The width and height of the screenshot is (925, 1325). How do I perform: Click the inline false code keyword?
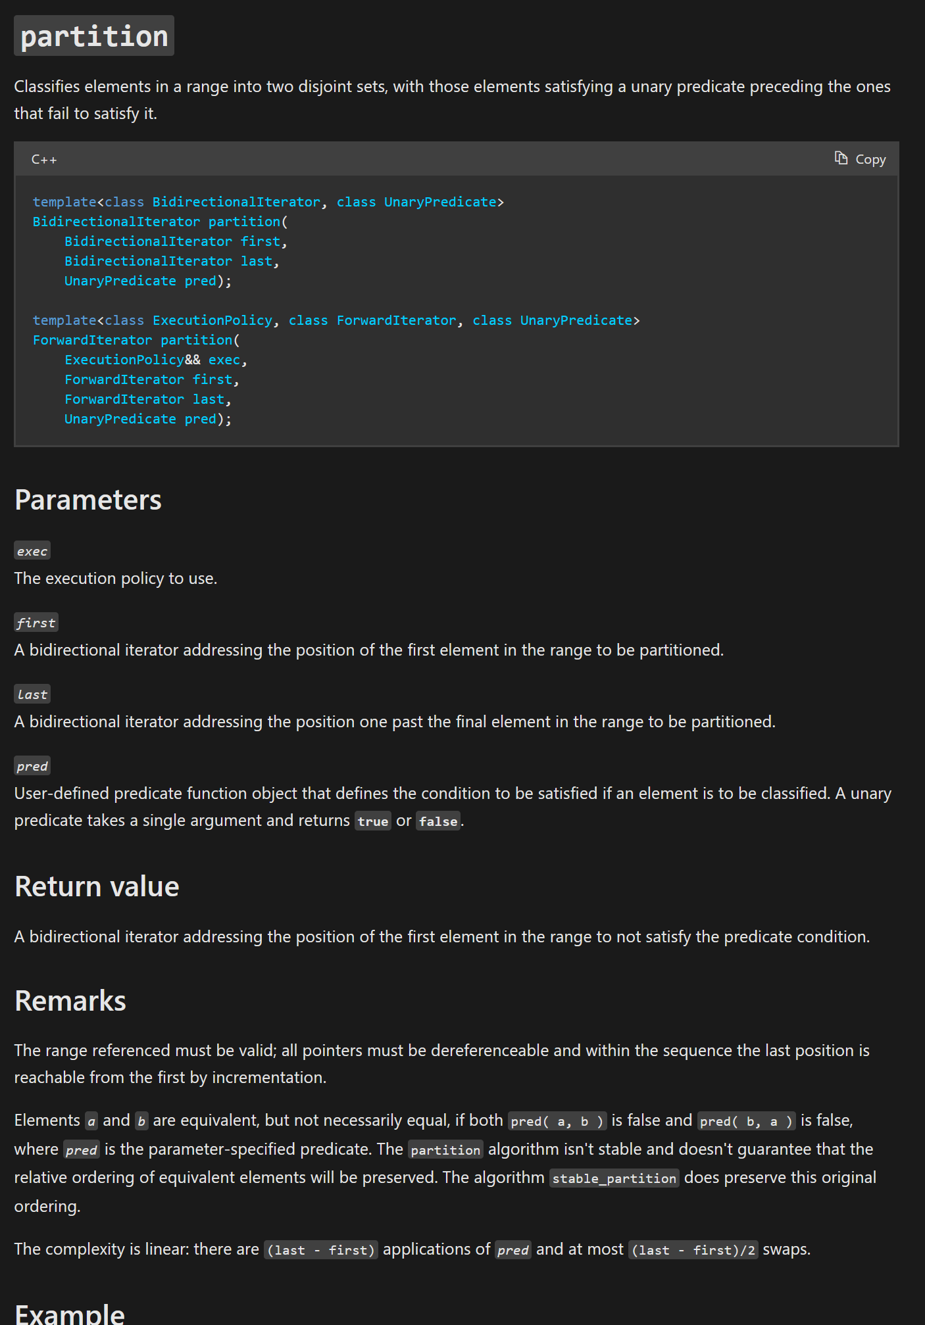click(x=438, y=821)
